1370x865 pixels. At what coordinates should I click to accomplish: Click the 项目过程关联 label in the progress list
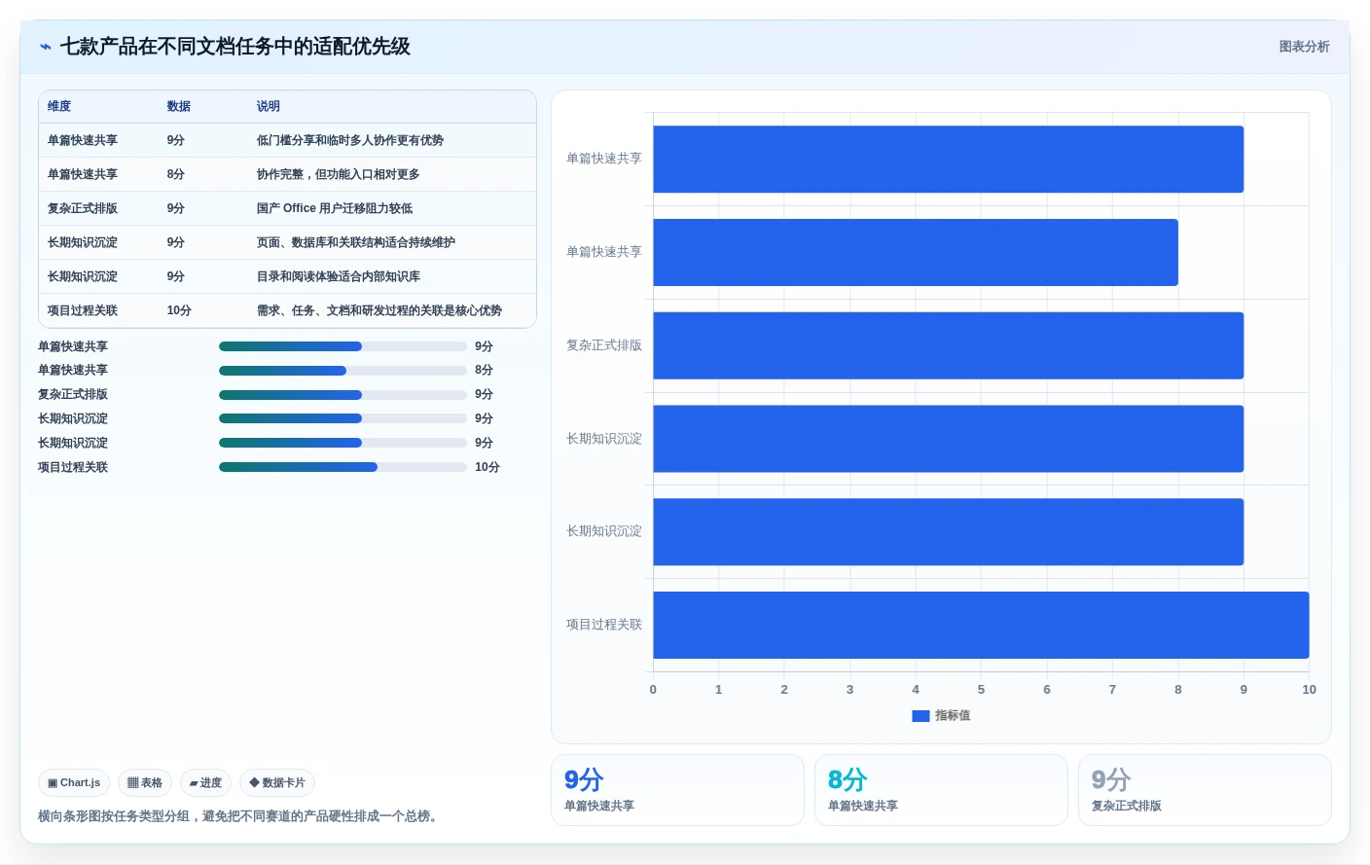click(73, 467)
